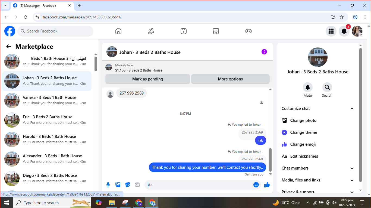Expand the Chat members section
The width and height of the screenshot is (371, 208).
click(318, 168)
